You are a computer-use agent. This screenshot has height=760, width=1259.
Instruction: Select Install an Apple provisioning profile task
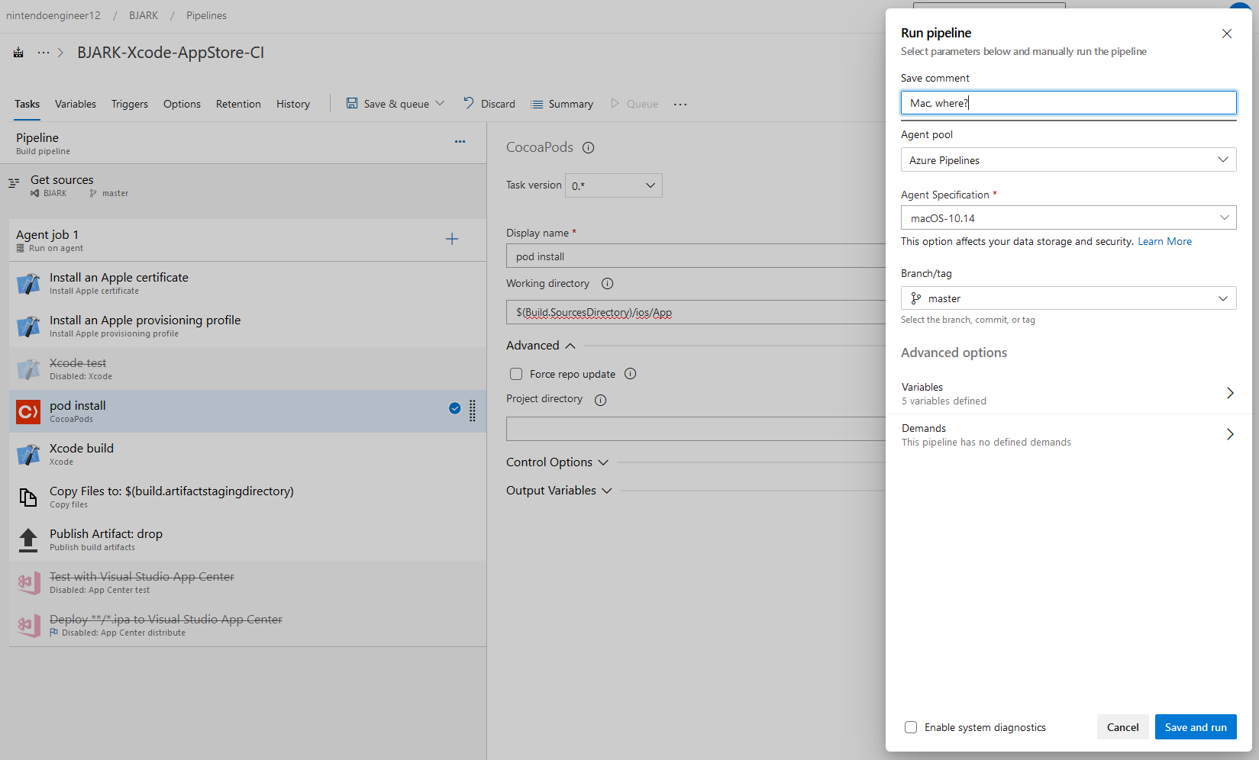(x=247, y=326)
